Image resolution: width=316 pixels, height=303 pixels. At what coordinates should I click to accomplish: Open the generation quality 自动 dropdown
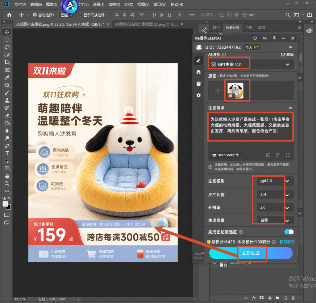tap(275, 220)
